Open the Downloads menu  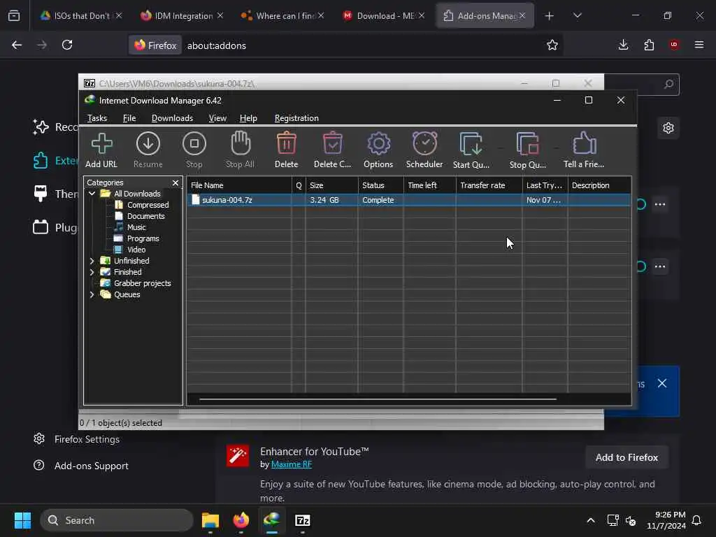[x=172, y=118]
